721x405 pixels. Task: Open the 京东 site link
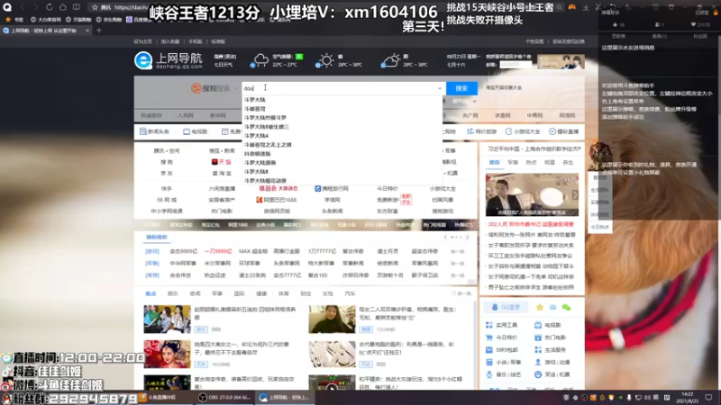[167, 174]
